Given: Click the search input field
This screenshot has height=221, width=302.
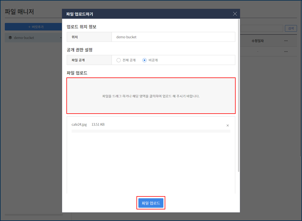Looking at the screenshot, I should click(261, 28).
